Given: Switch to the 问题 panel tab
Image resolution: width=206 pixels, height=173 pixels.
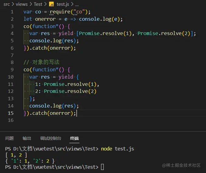Looking at the screenshot, I should (x=9, y=138).
